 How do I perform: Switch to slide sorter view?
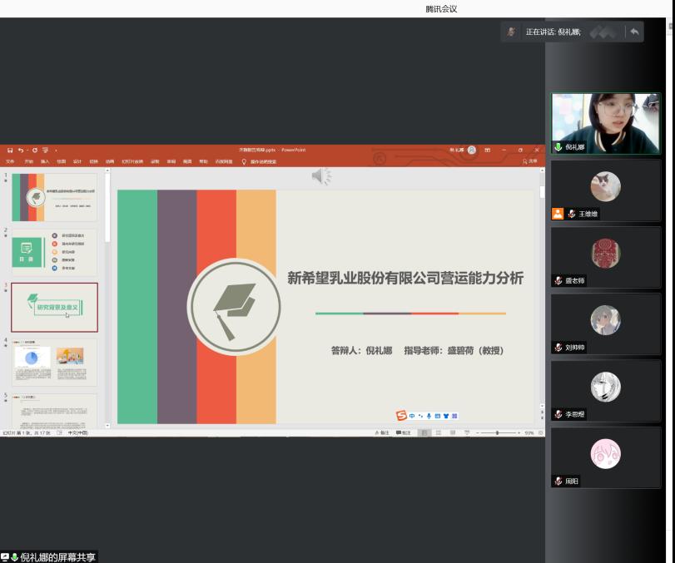click(x=439, y=433)
